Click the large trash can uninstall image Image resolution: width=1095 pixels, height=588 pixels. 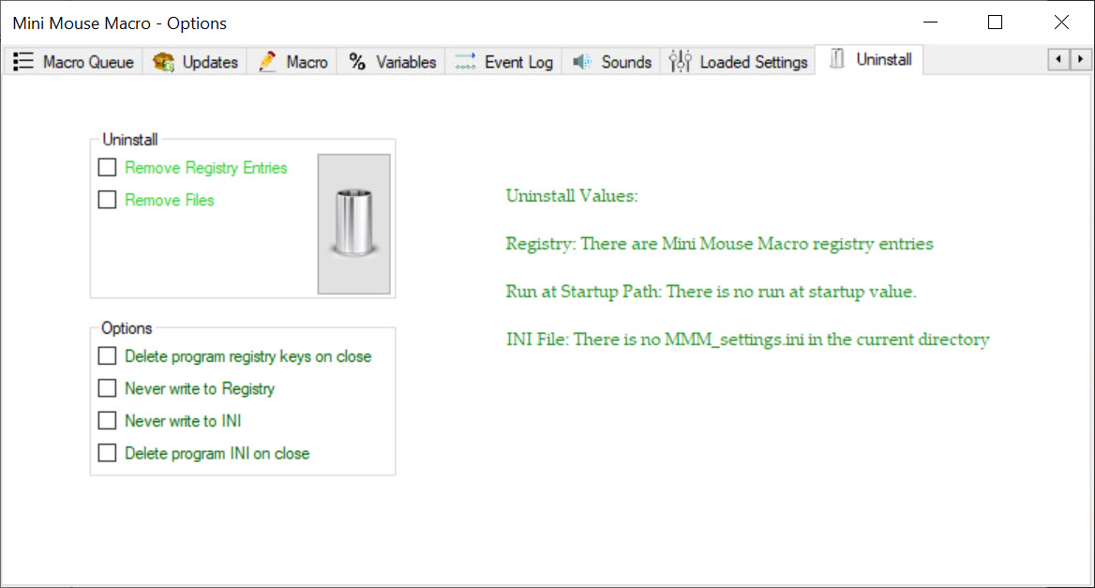pos(354,223)
